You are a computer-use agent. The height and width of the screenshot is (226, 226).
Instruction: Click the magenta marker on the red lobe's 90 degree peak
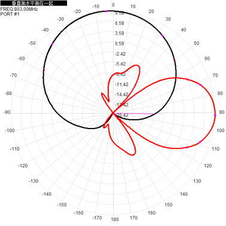[215, 115]
